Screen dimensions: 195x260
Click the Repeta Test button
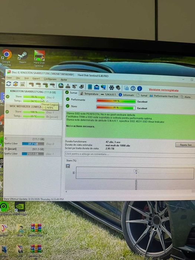185,145
